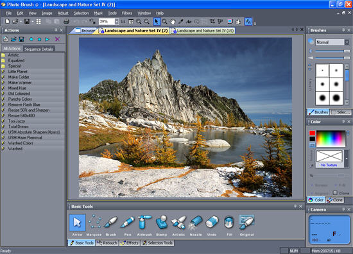This screenshot has width=353, height=254.
Task: Switch to the Browser tab
Action: [85, 31]
